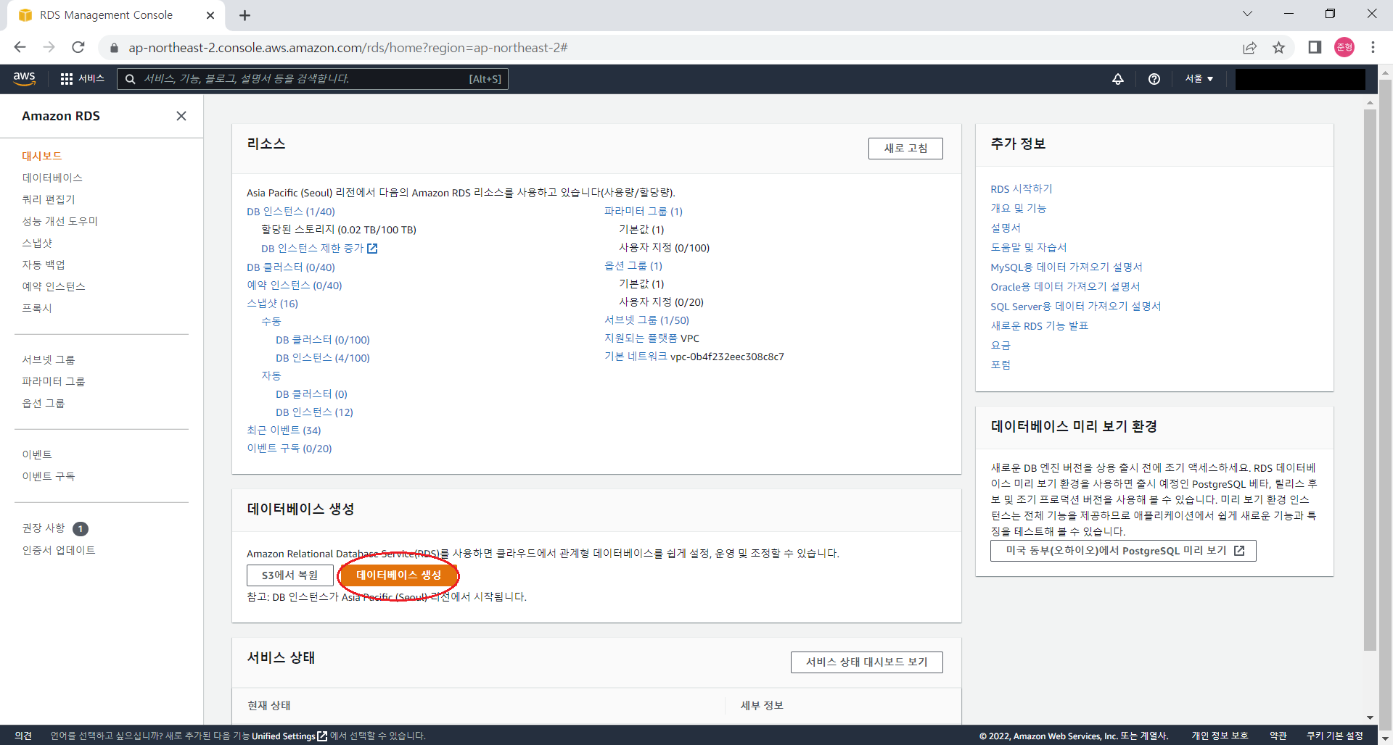1393x745 pixels.
Task: Open the browser side panel icon
Action: [1315, 47]
